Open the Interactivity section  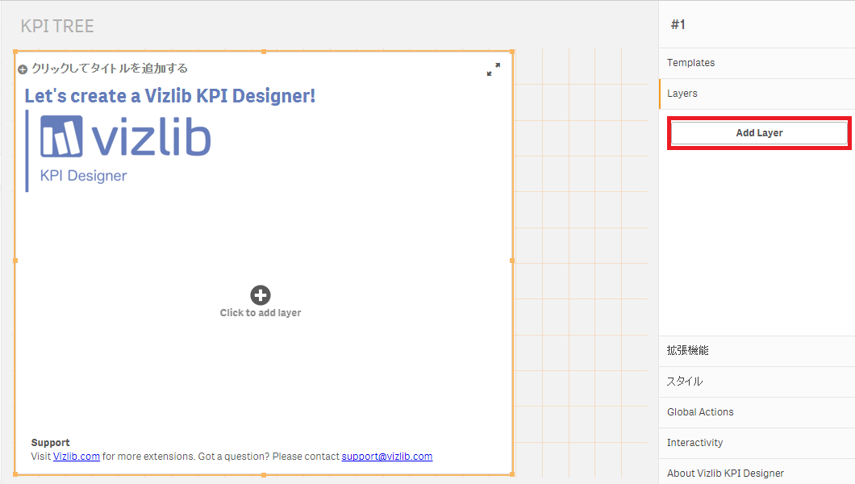click(x=757, y=443)
